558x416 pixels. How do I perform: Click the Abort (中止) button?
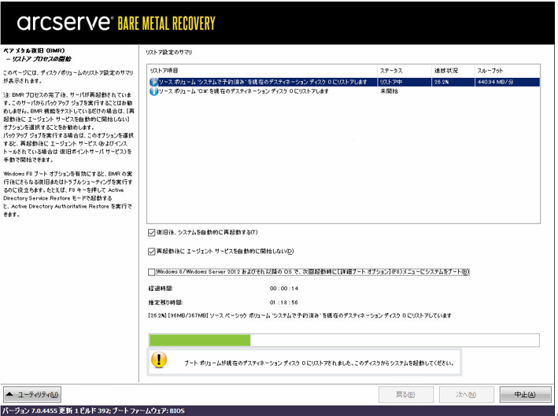coord(525,395)
